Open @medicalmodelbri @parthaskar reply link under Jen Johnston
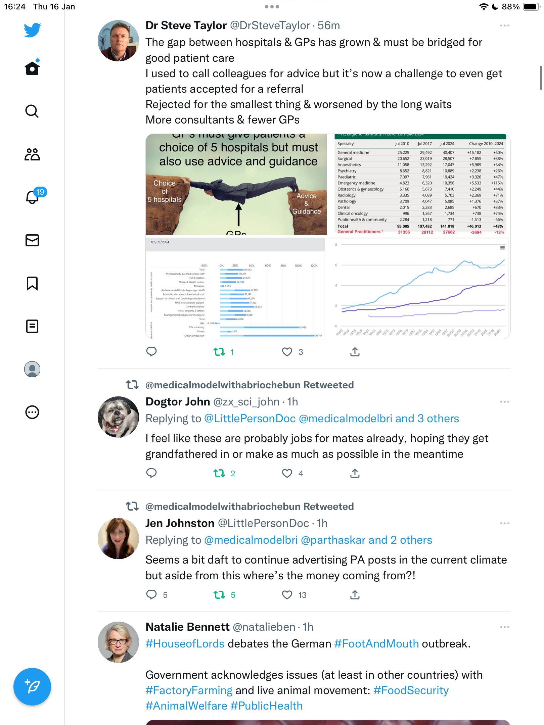The height and width of the screenshot is (725, 544). [318, 540]
